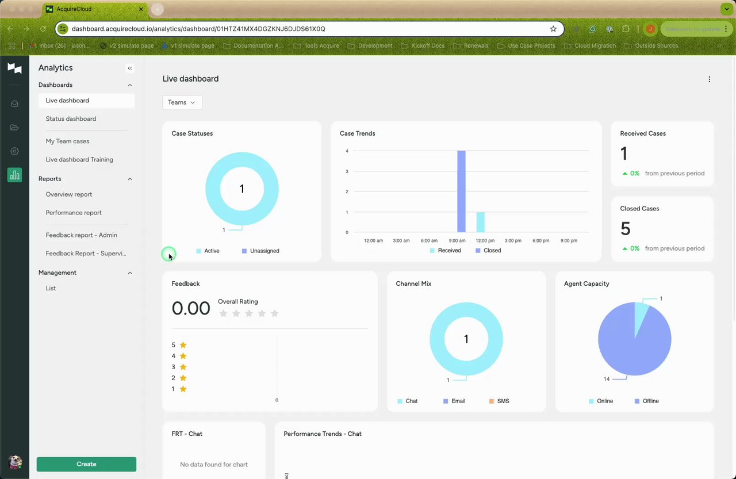The image size is (736, 479).
Task: Select the green analytics bar-chart icon
Action: pos(14,175)
